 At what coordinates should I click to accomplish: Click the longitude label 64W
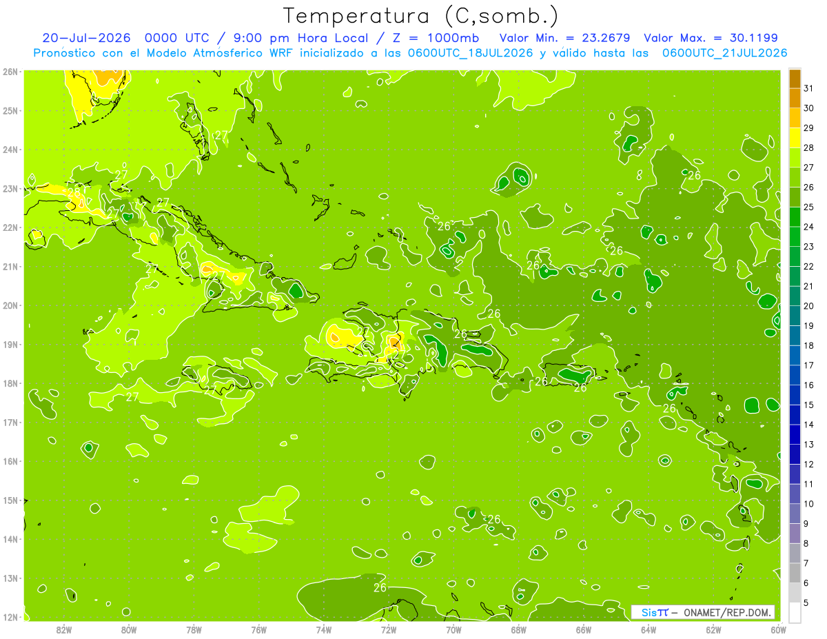click(x=648, y=629)
